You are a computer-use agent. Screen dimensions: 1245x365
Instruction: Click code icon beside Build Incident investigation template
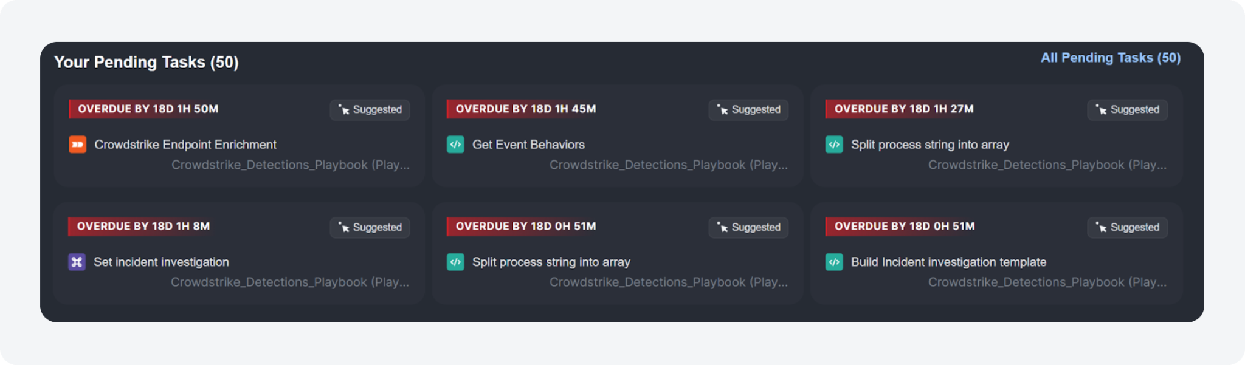pyautogui.click(x=834, y=262)
